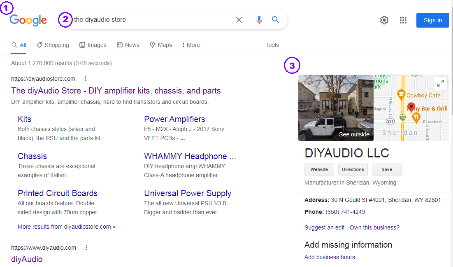
Task: Open the Kits sitelink
Action: point(24,119)
